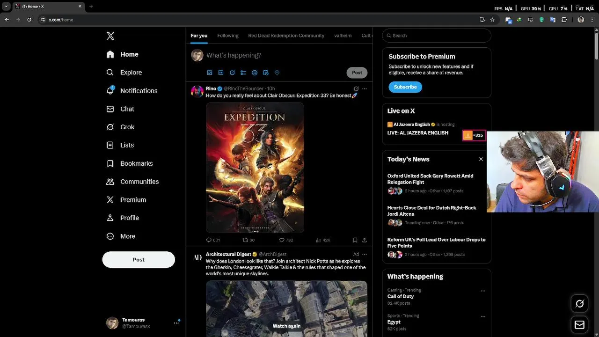Open a new browser tab
The height and width of the screenshot is (337, 599).
(x=91, y=7)
